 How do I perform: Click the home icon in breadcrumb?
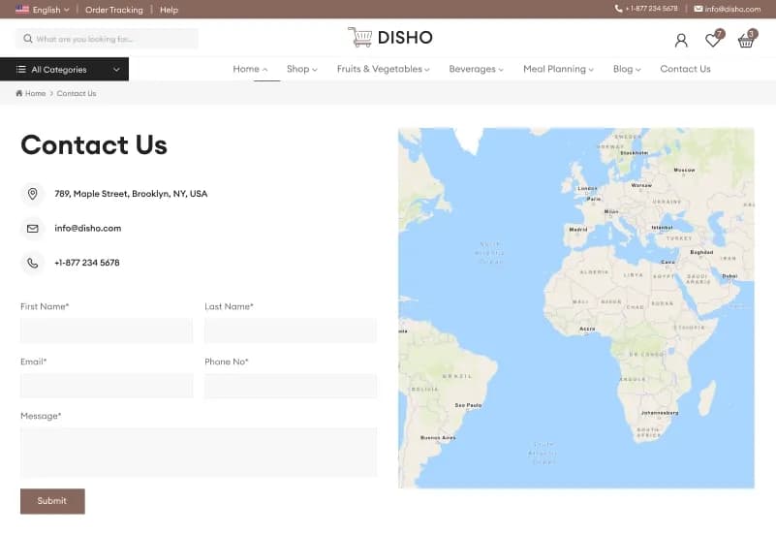point(18,93)
